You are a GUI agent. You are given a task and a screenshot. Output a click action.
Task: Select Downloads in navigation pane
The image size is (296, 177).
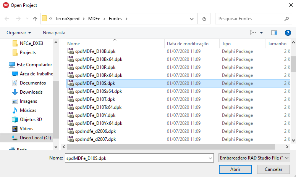(27, 92)
